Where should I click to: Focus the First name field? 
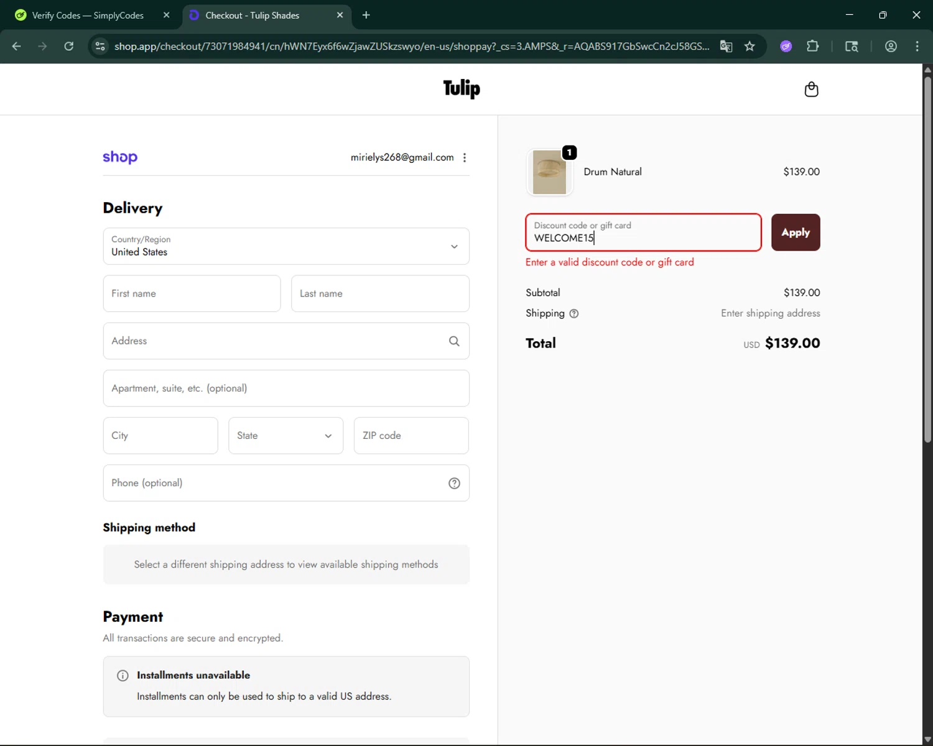tap(192, 293)
